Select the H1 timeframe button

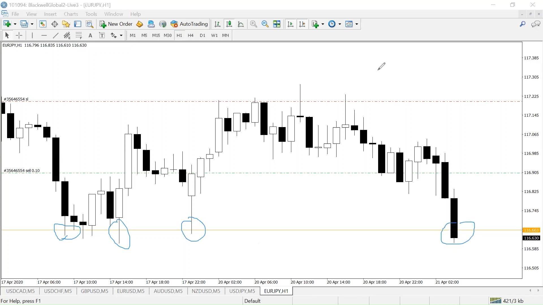coord(179,35)
